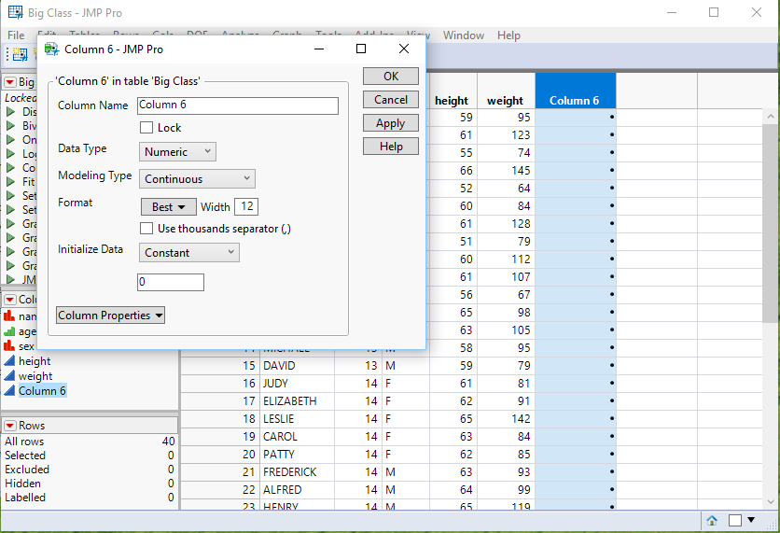Check 'Use thousands separator' option
This screenshot has width=780, height=533.
coord(146,229)
